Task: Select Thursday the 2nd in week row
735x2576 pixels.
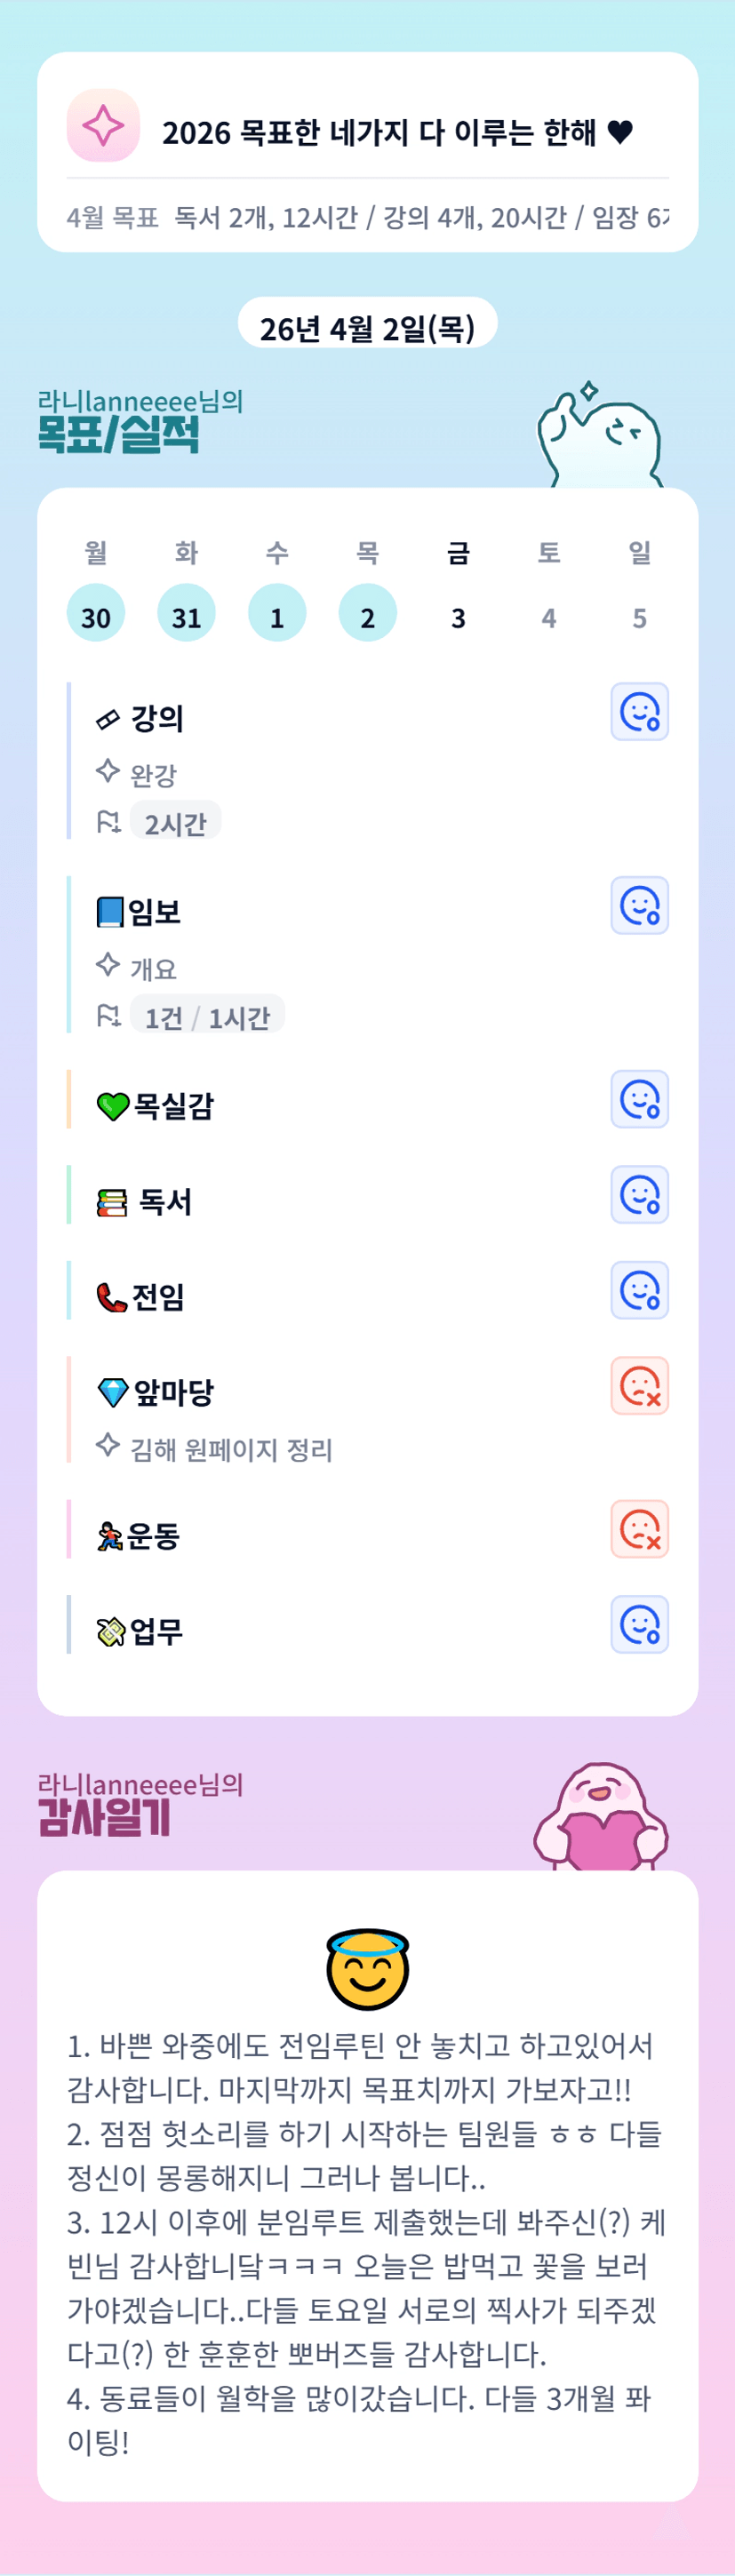Action: click(x=367, y=613)
